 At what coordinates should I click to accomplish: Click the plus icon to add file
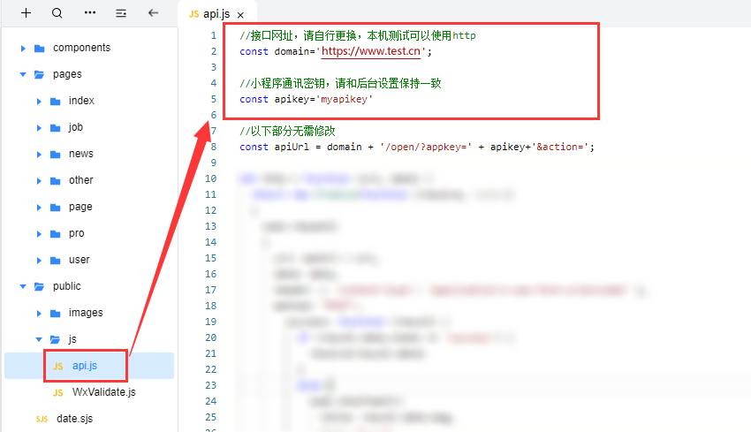click(x=26, y=13)
